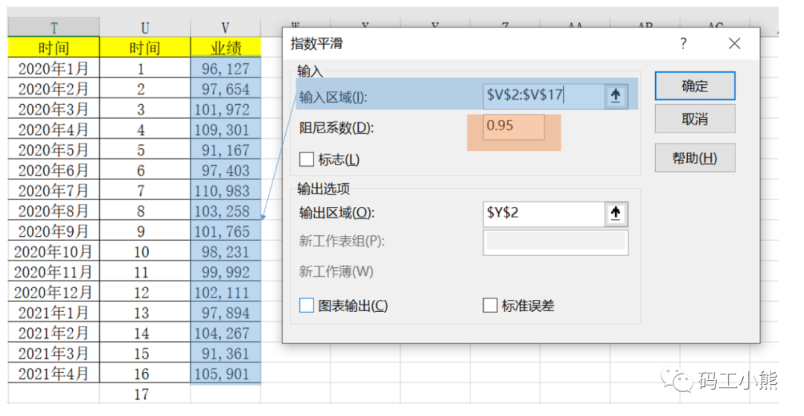This screenshot has width=804, height=416.
Task: Click the value 97,894
Action: [225, 313]
